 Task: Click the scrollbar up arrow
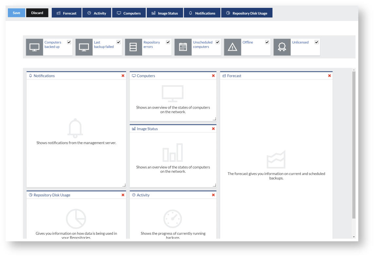pyautogui.click(x=354, y=70)
